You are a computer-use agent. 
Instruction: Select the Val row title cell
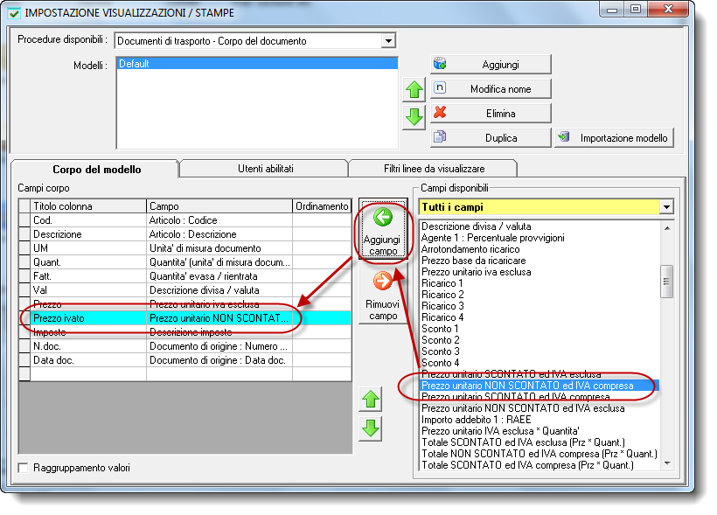click(x=88, y=290)
